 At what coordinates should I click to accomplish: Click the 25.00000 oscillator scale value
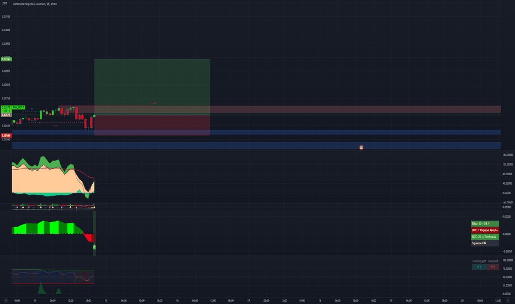coord(507,286)
